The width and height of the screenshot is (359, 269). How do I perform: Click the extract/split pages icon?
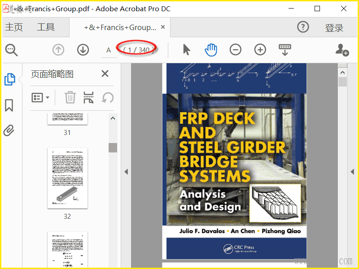click(x=88, y=97)
